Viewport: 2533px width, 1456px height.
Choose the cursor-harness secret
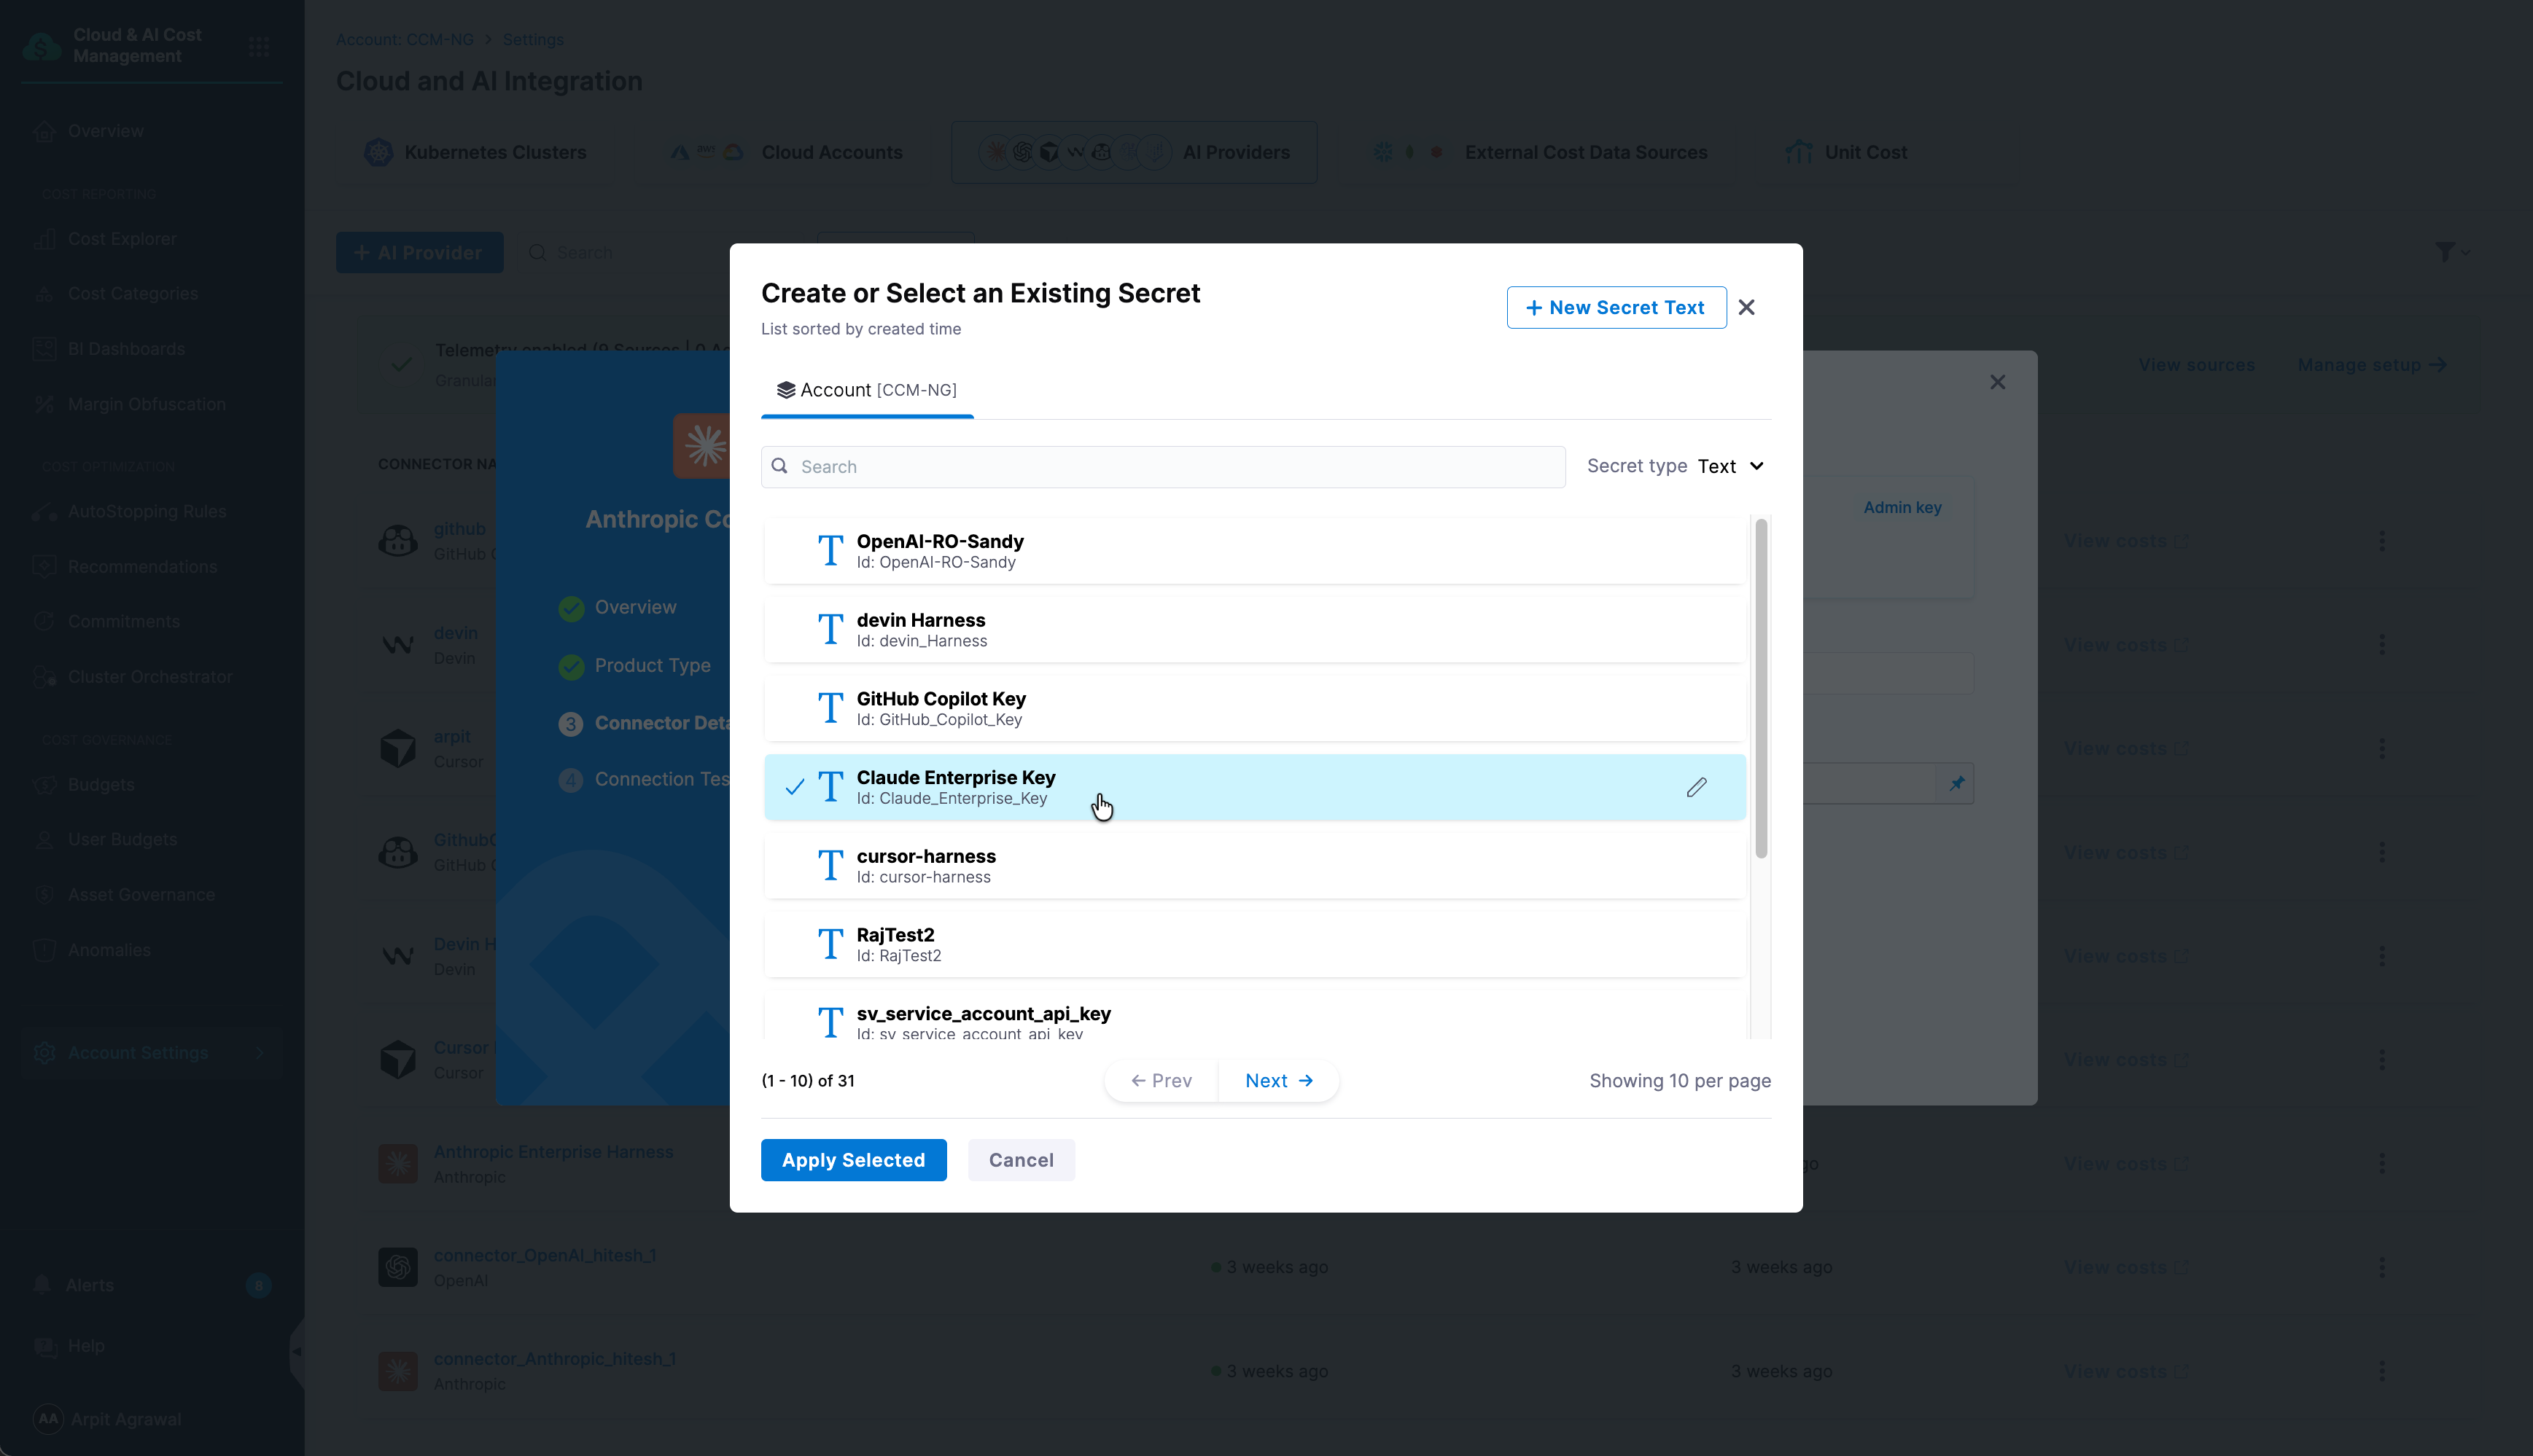(1255, 866)
